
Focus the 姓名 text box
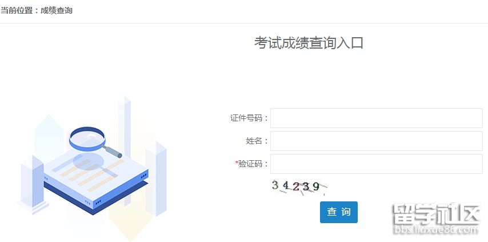376,141
